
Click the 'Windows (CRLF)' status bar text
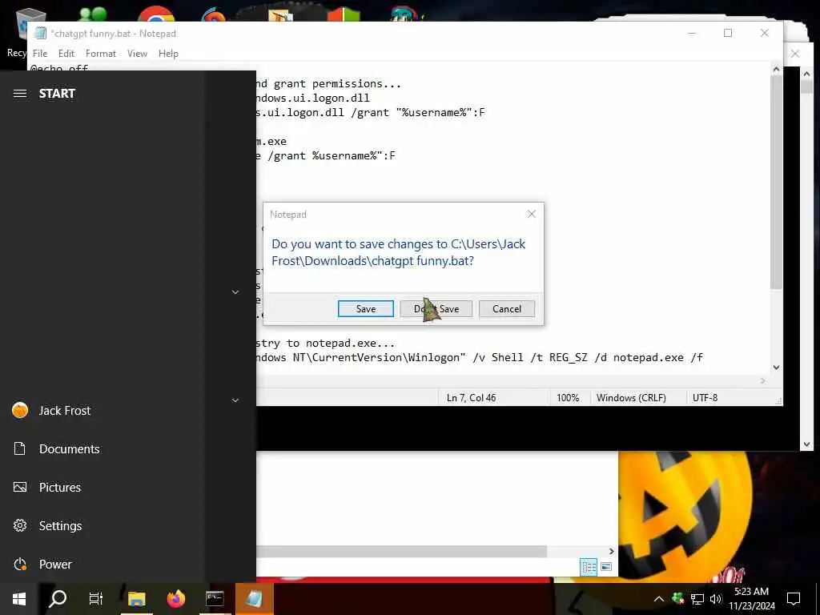[631, 397]
